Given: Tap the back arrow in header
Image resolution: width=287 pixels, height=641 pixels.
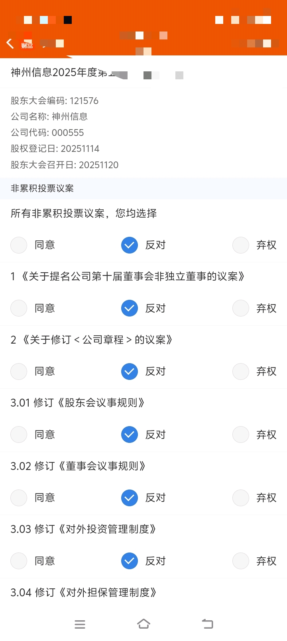Looking at the screenshot, I should tap(10, 43).
